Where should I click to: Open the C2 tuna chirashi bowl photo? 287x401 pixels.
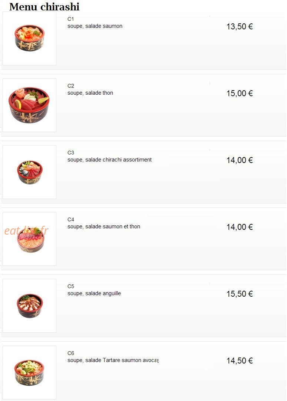pos(29,105)
